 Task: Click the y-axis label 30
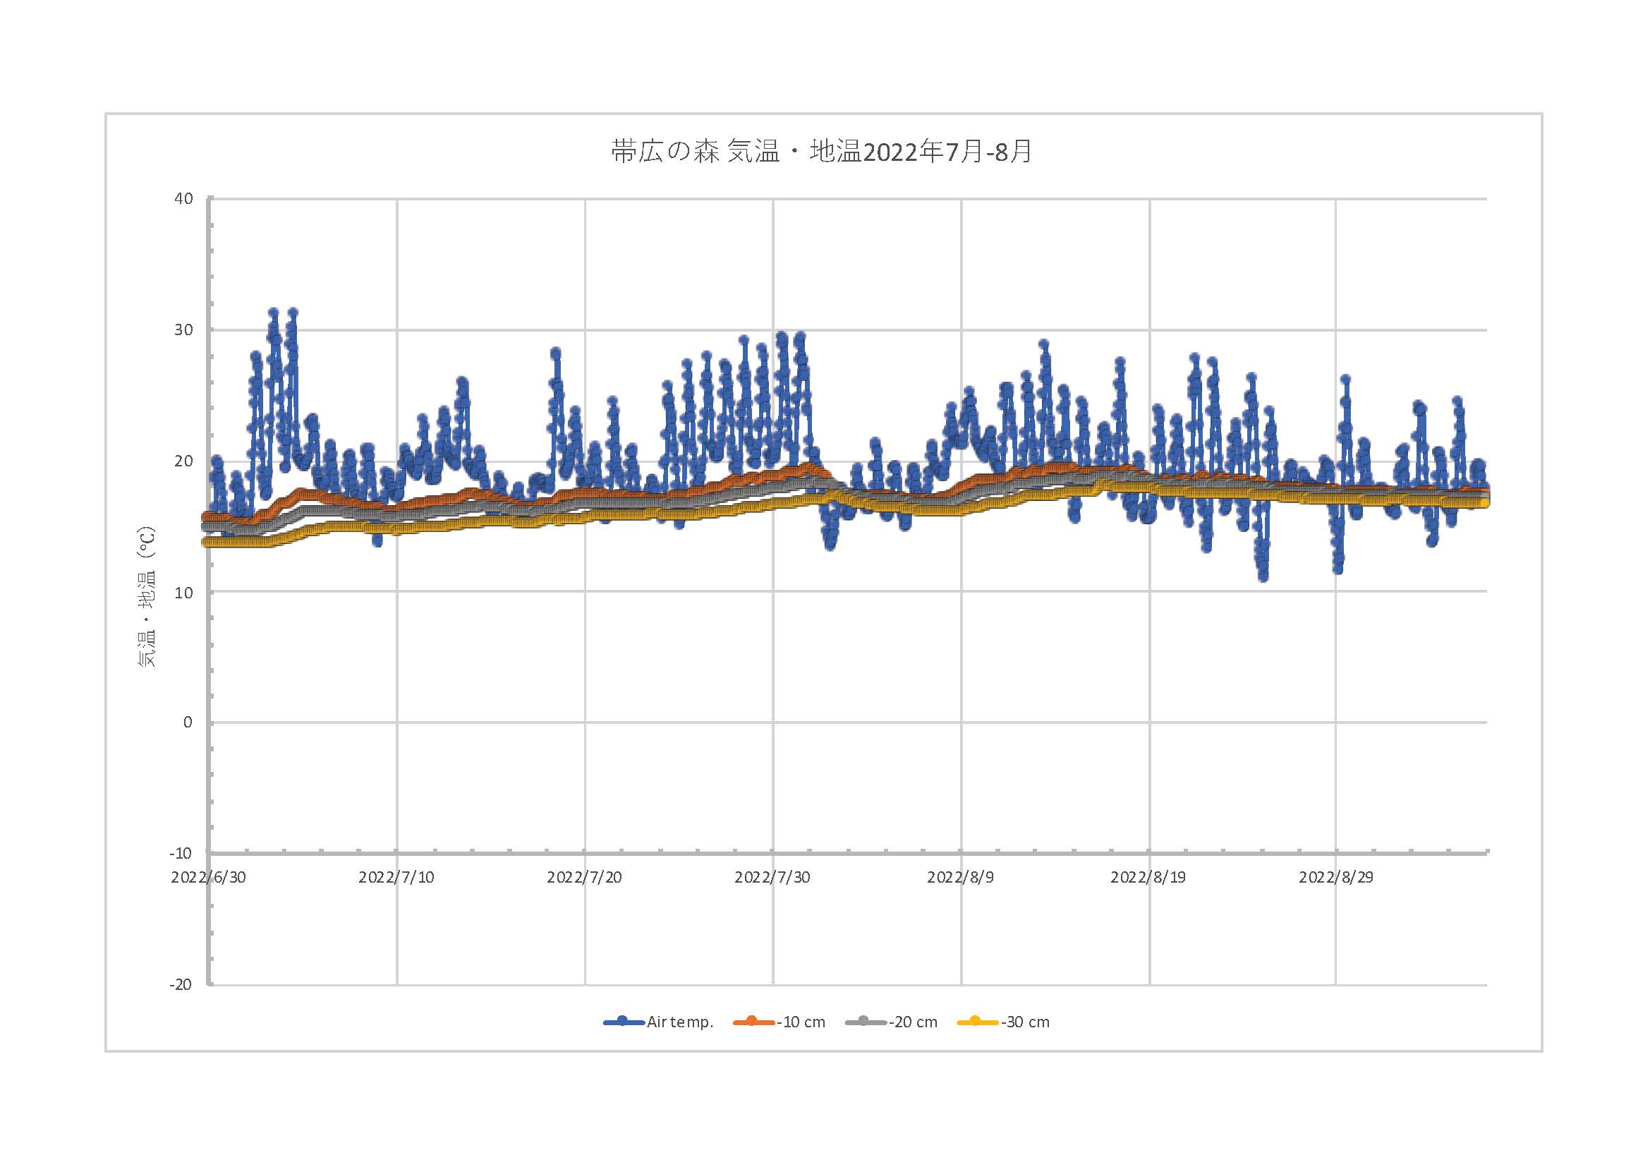tap(184, 329)
